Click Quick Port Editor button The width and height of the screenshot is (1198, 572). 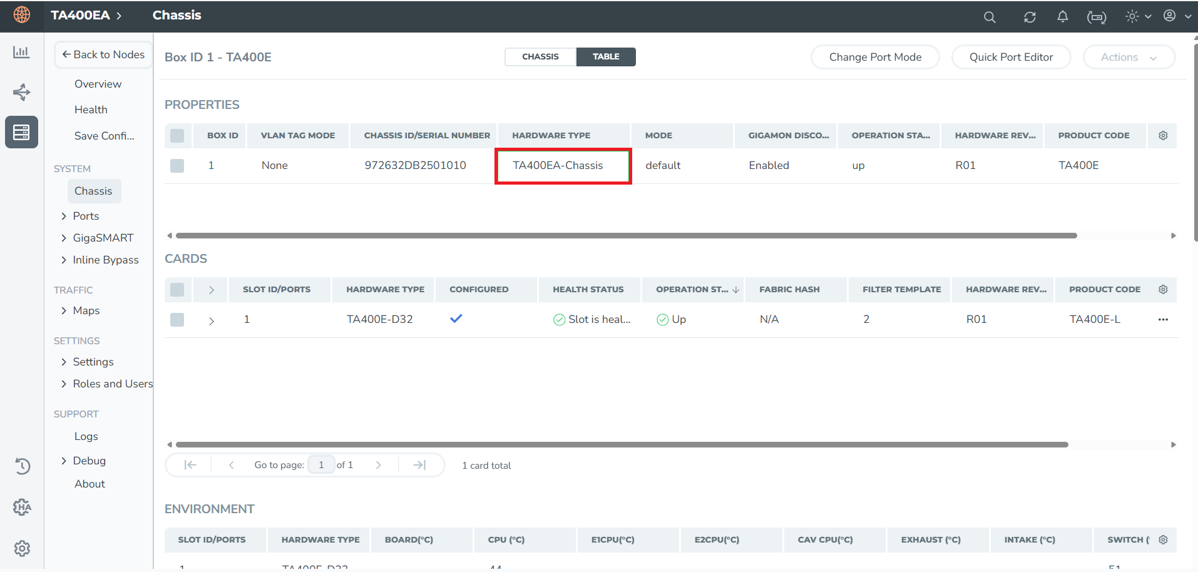[1011, 57]
